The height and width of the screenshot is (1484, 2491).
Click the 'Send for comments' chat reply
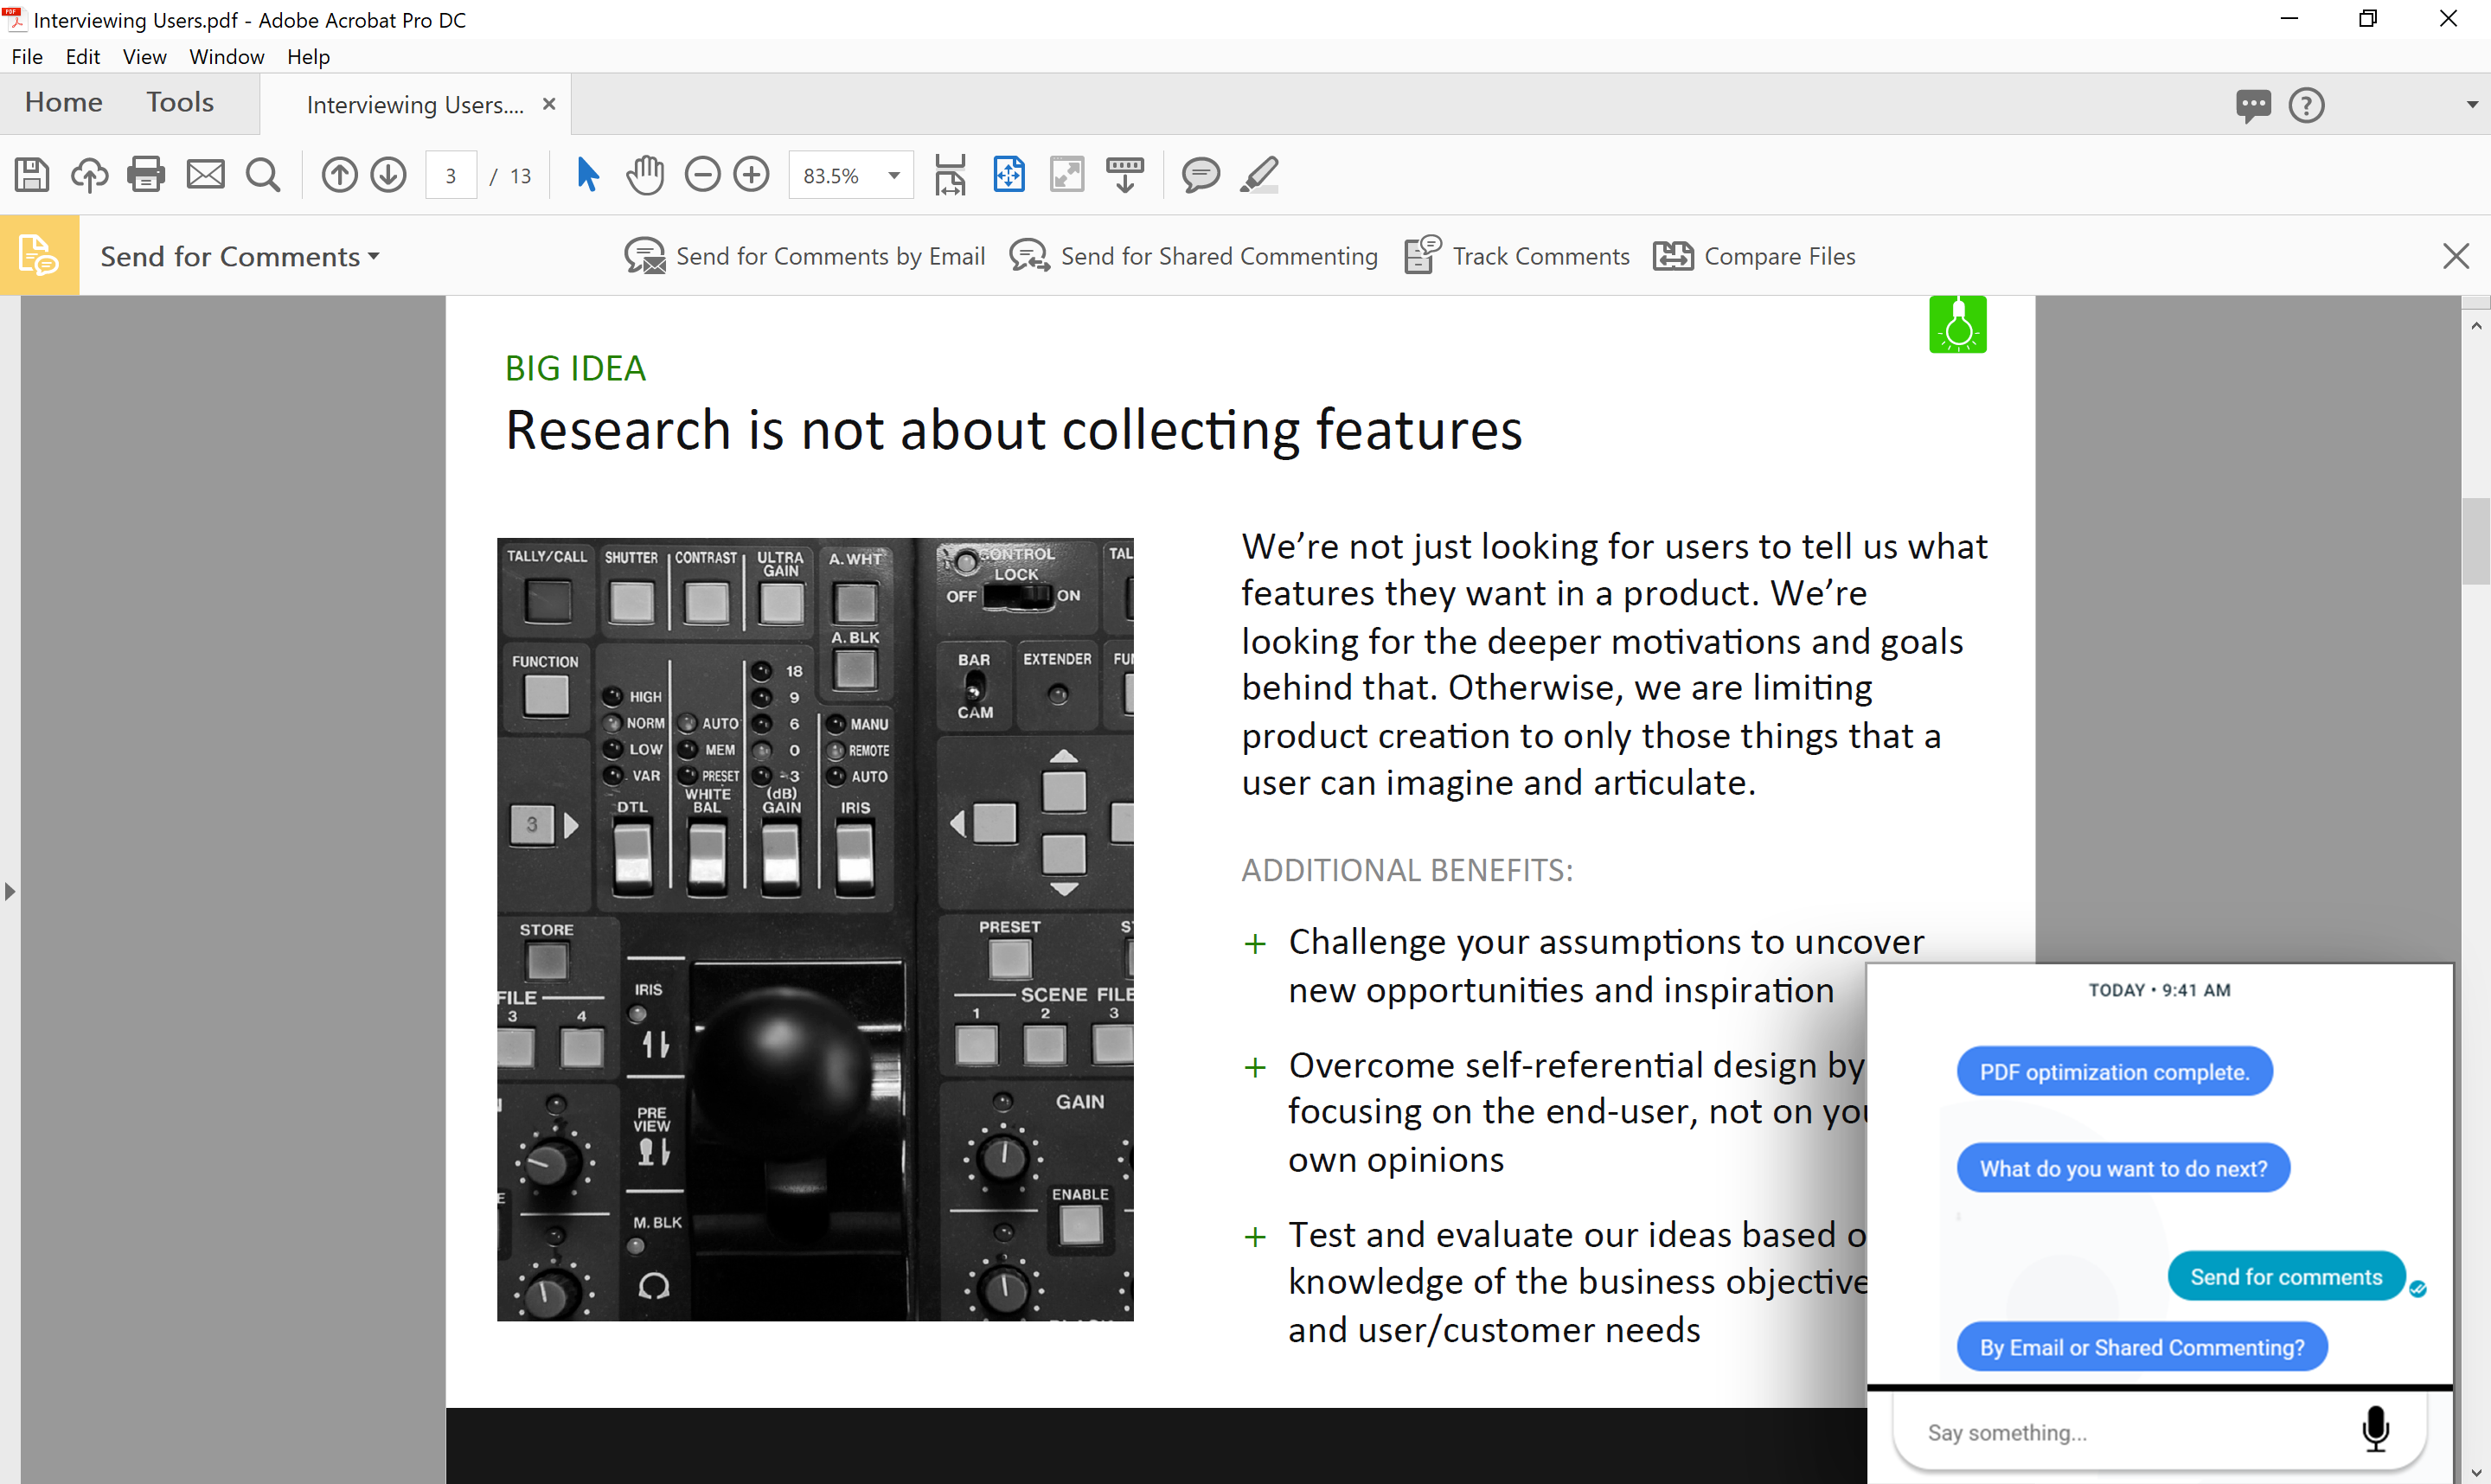point(2286,1276)
